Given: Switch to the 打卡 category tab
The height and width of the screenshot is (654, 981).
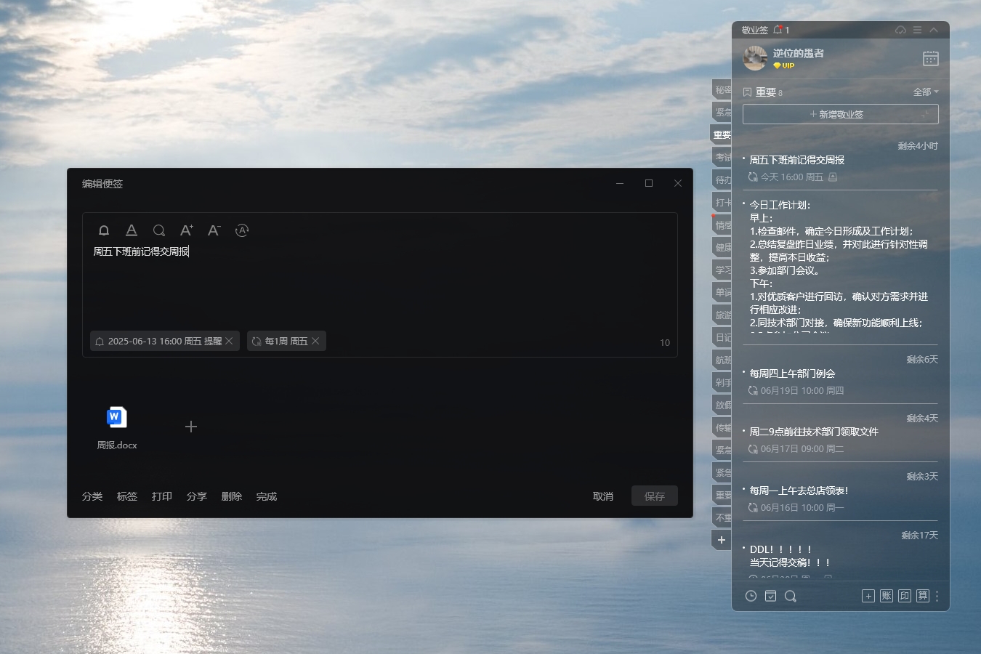Looking at the screenshot, I should coord(722,202).
